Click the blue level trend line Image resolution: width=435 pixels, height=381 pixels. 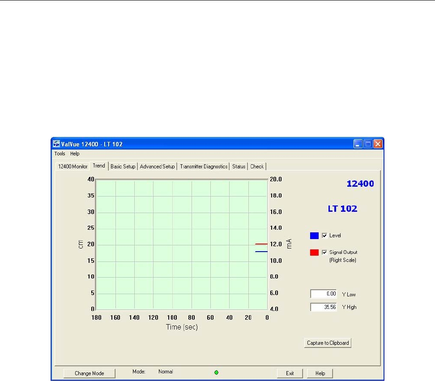pos(261,252)
